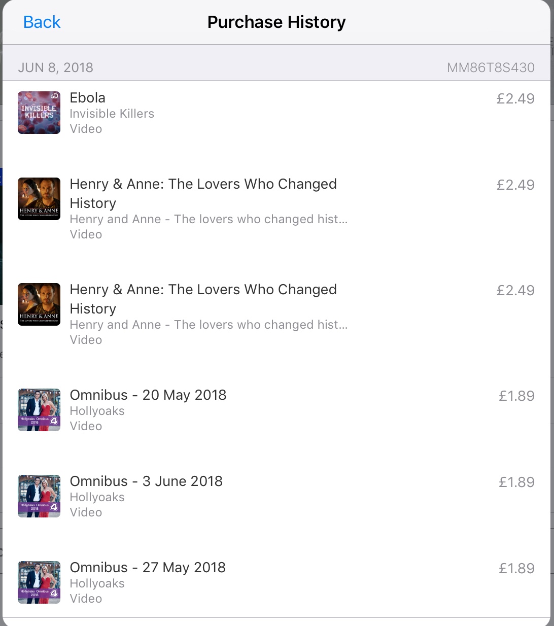This screenshot has width=554, height=626.
Task: Select second Henry & Anne purchase title
Action: tap(203, 298)
